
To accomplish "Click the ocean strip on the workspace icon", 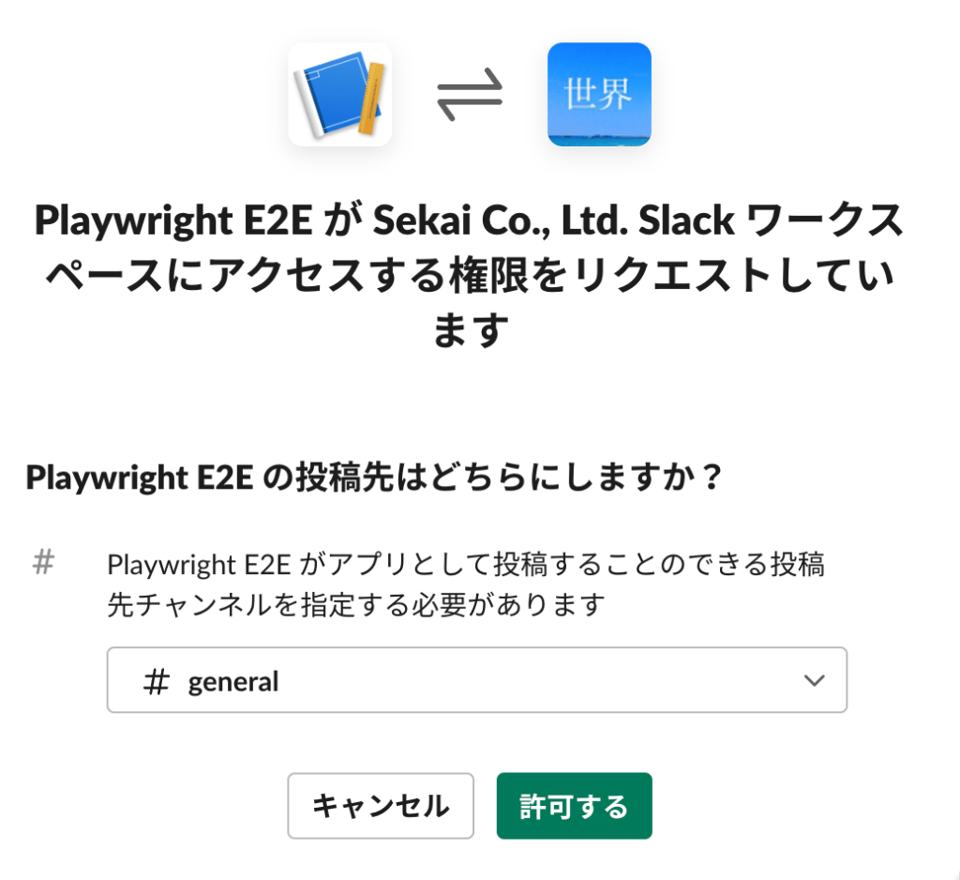I will [599, 140].
